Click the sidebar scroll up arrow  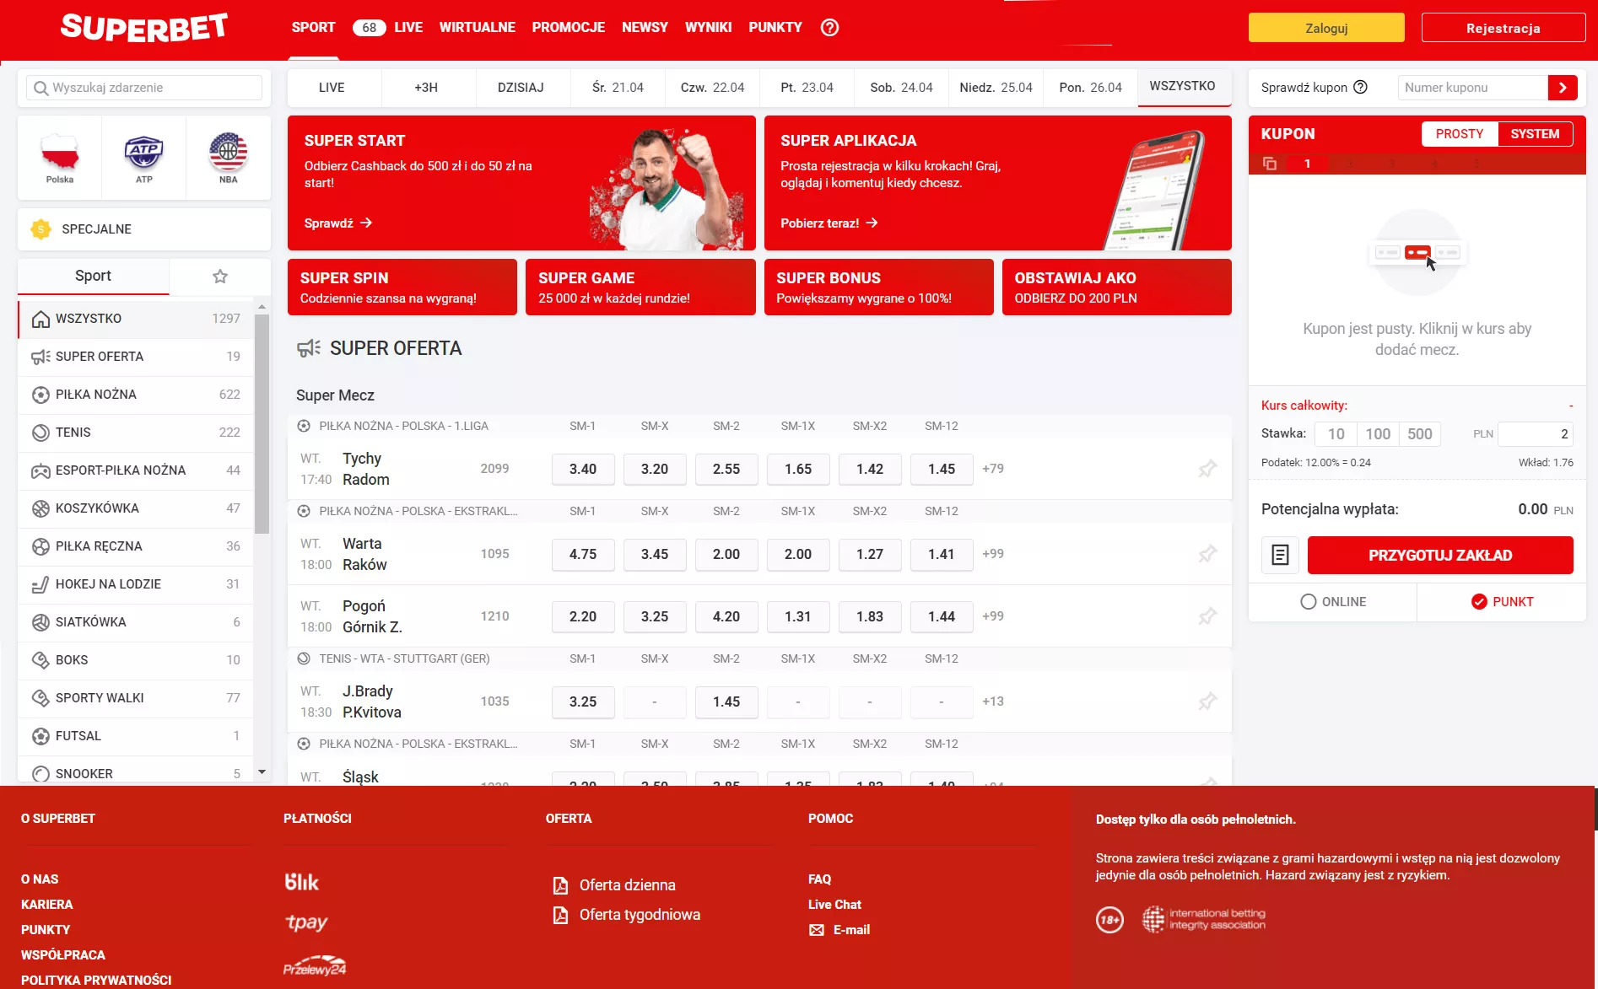pyautogui.click(x=262, y=307)
